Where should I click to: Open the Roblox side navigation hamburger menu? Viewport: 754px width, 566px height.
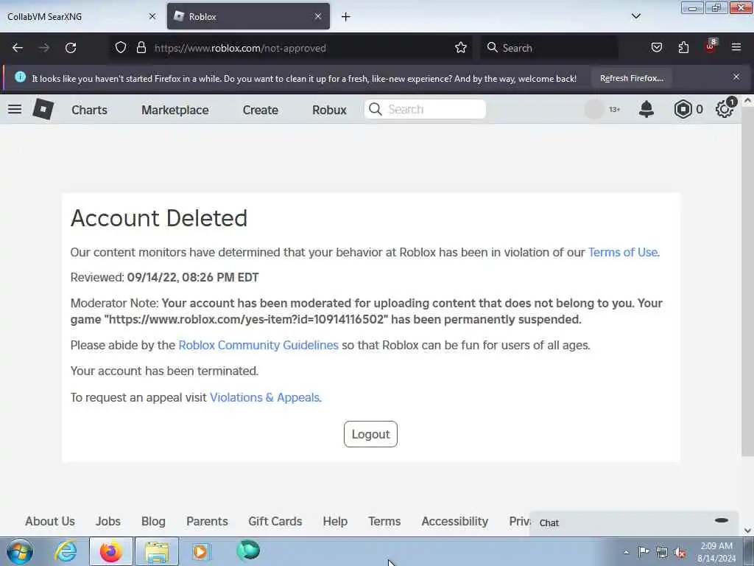pos(15,109)
